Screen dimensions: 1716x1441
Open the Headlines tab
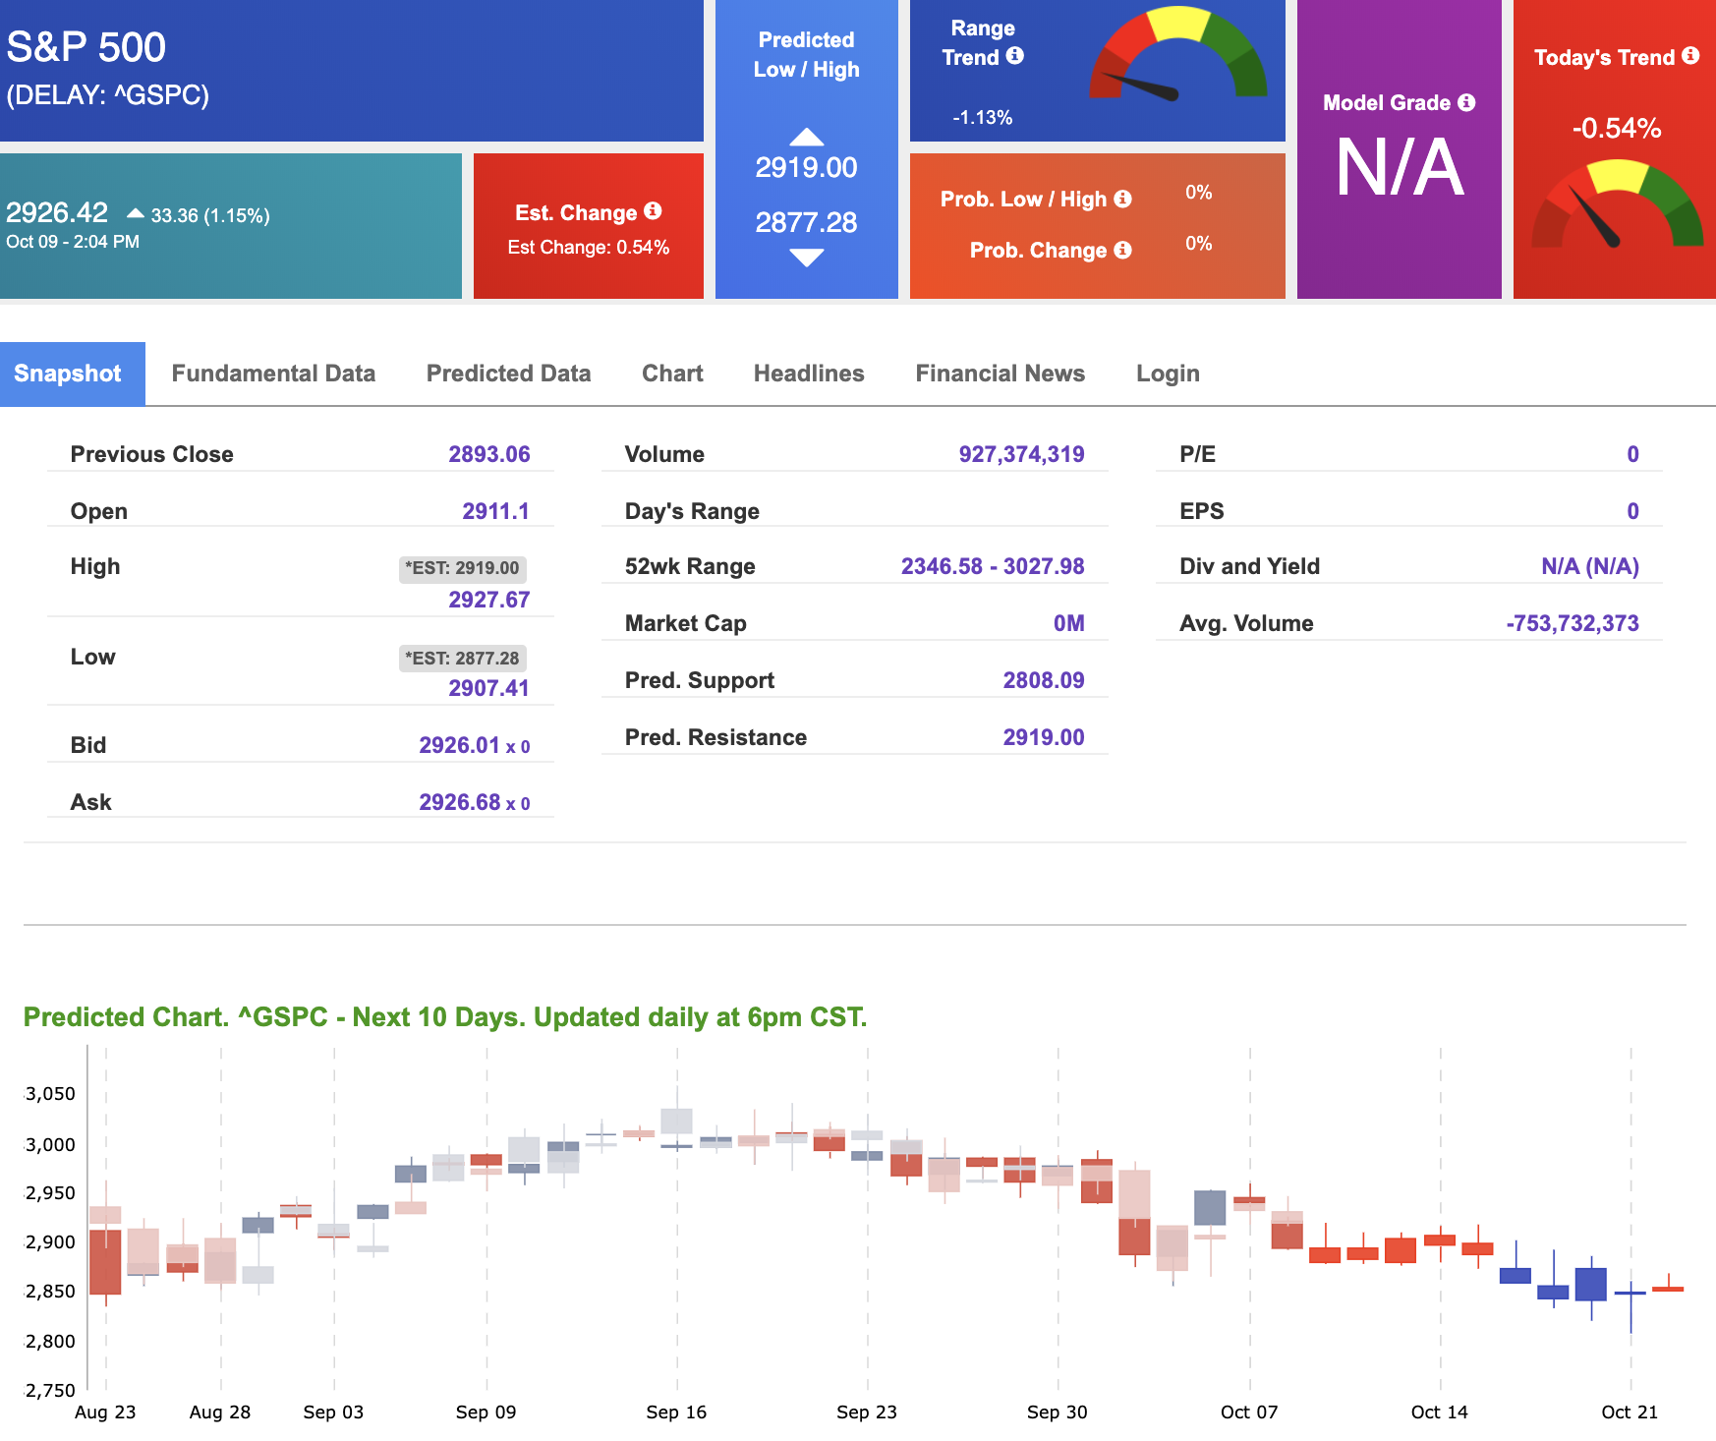pyautogui.click(x=809, y=374)
